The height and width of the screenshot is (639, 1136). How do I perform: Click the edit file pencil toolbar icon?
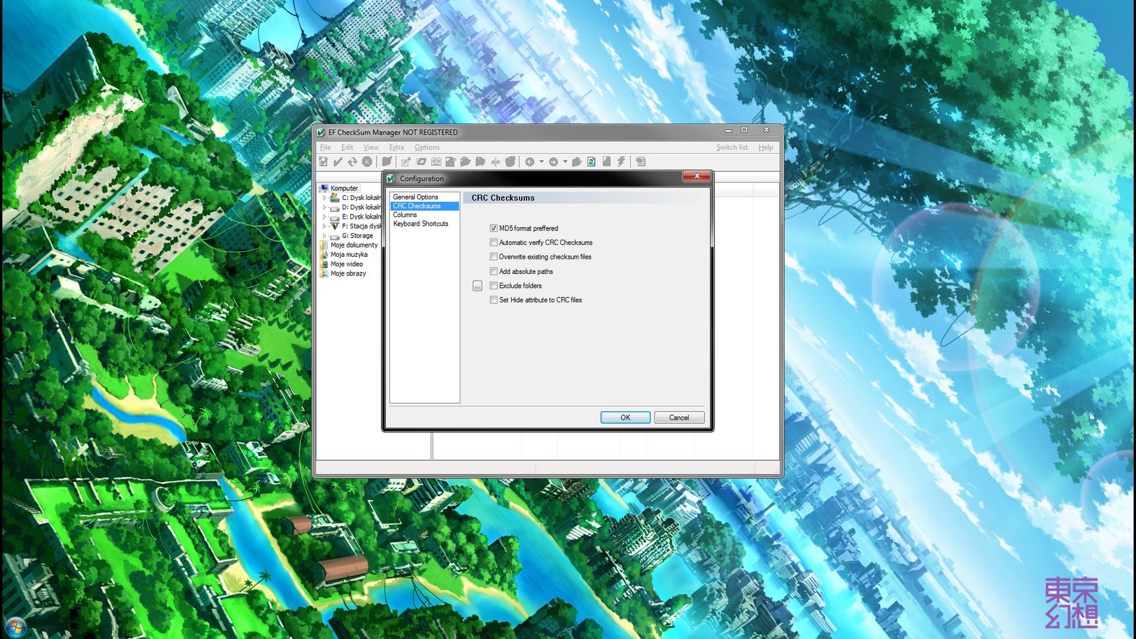pyautogui.click(x=450, y=162)
